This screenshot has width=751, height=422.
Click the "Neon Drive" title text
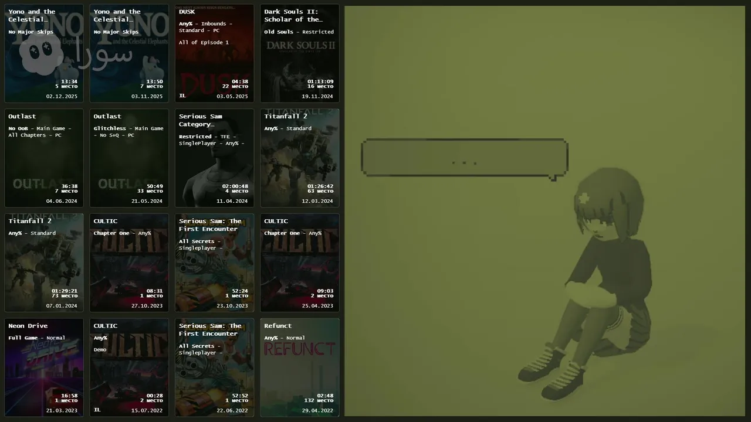pos(28,326)
